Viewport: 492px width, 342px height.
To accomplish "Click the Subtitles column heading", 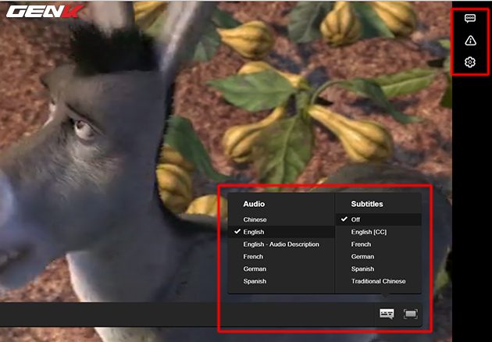I will point(367,204).
